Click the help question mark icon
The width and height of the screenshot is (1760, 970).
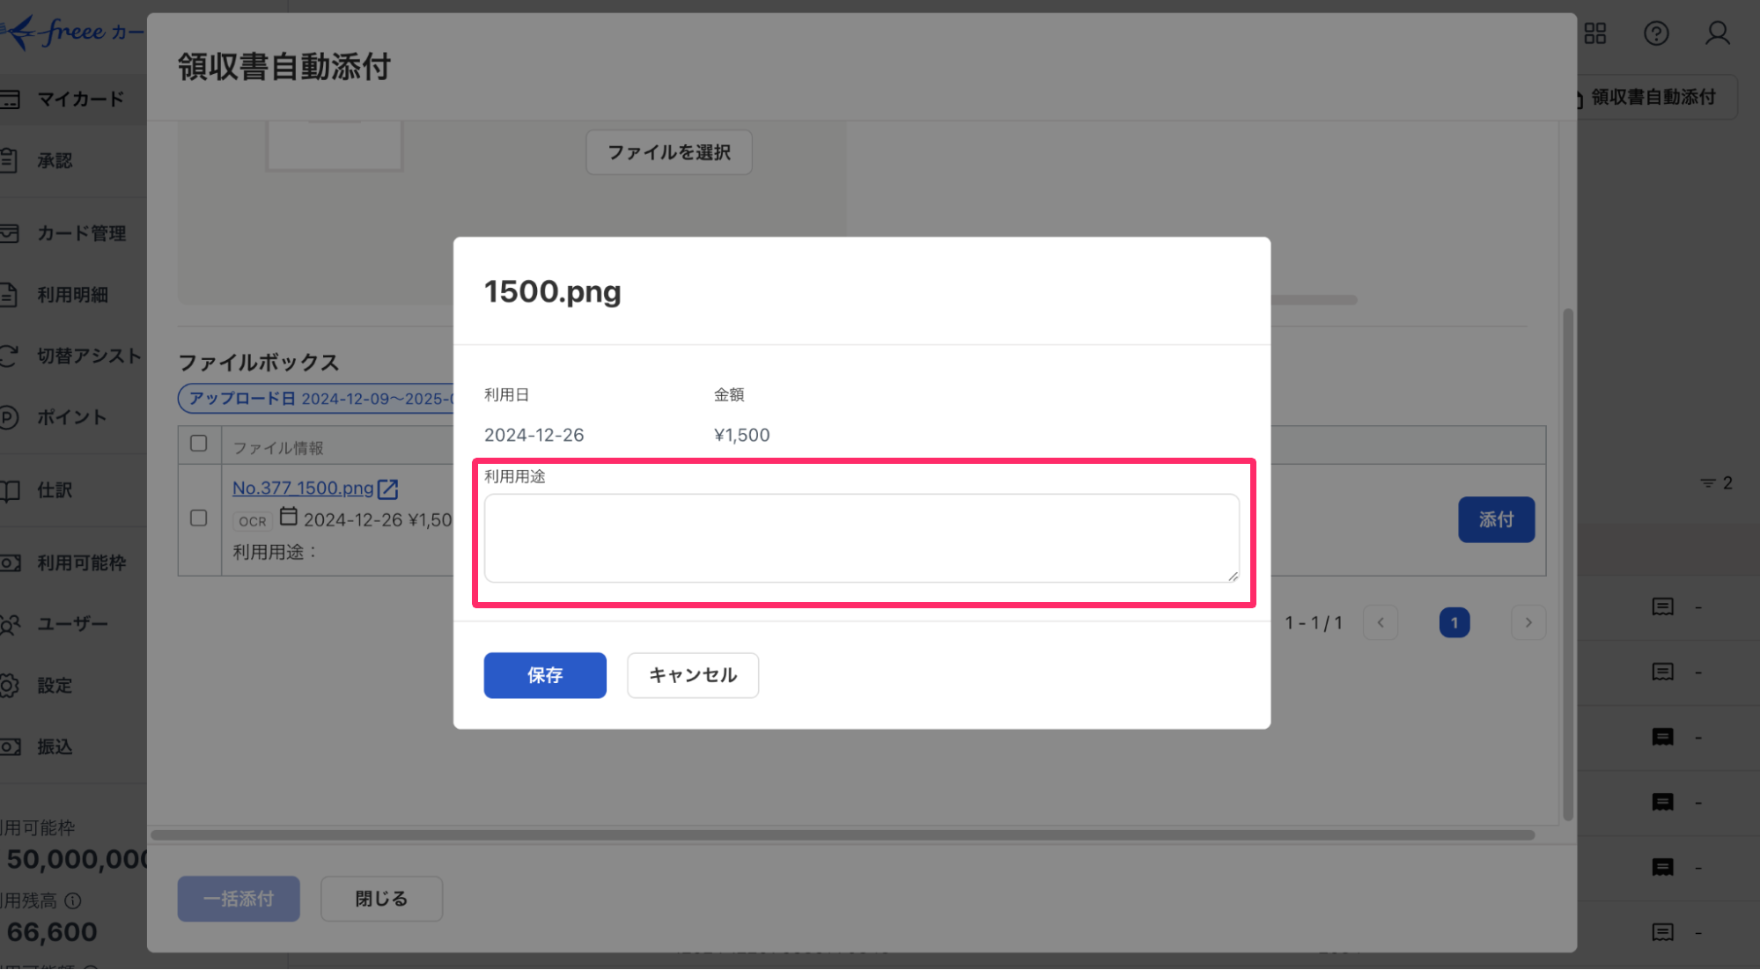click(x=1656, y=33)
